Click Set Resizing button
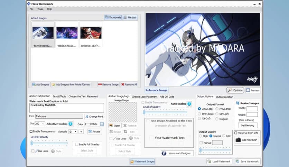This screenshot has height=167, width=289. [x=248, y=126]
